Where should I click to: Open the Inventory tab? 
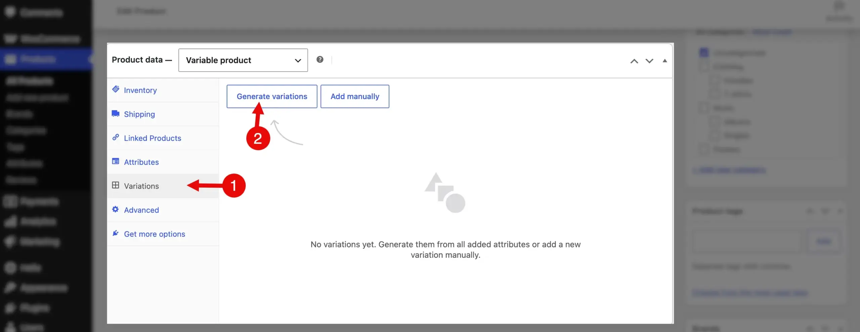click(163, 90)
